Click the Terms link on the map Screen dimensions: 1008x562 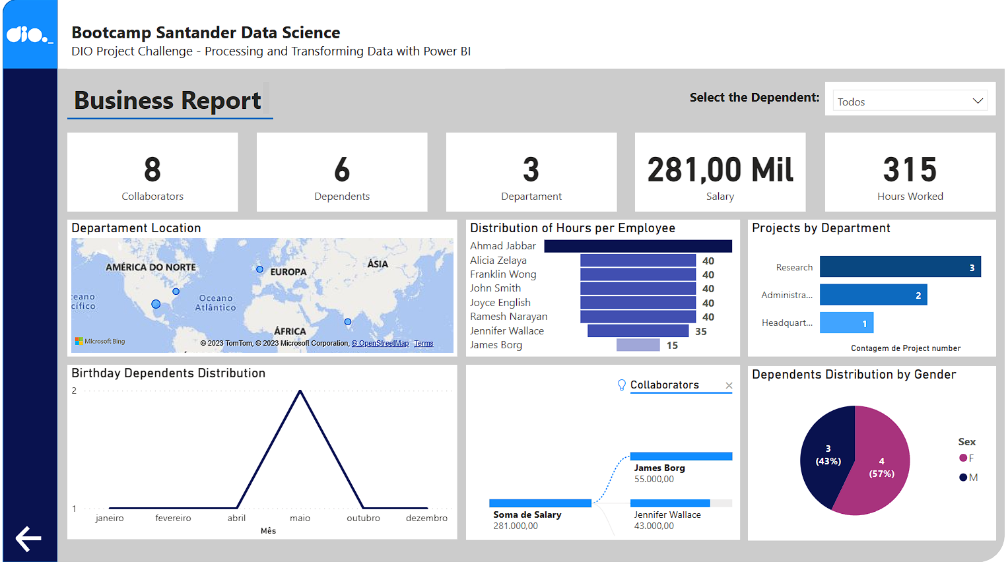point(424,343)
